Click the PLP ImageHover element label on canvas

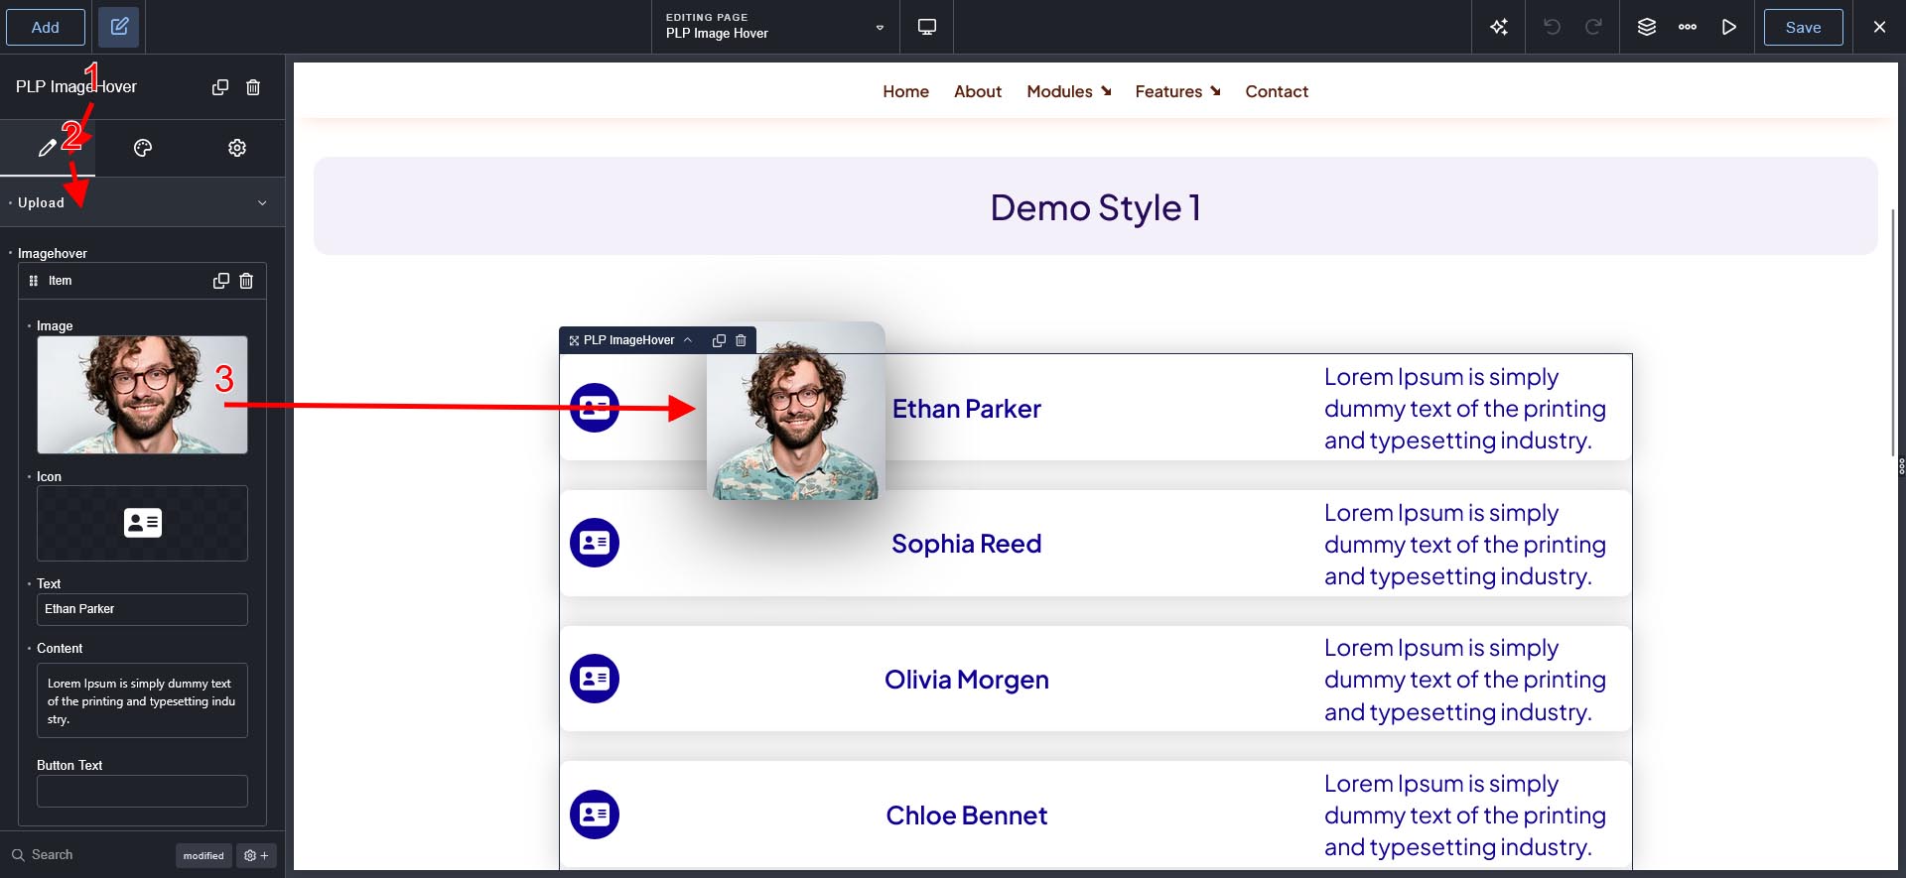628,340
